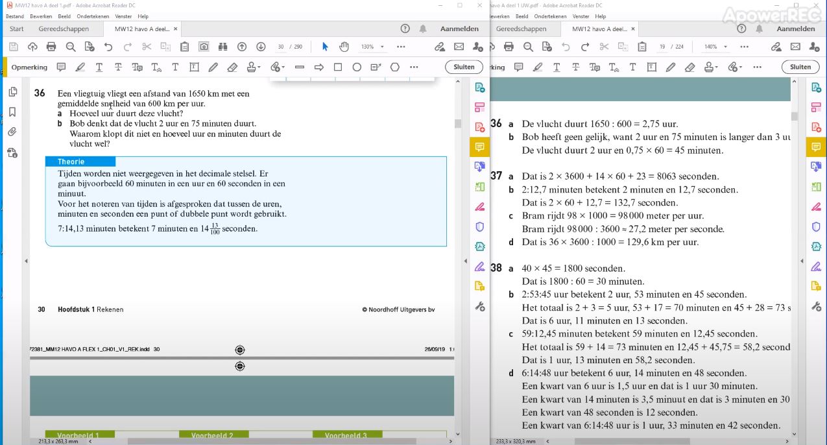Viewport: 827px width, 445px height.
Task: Open Protect shield tool in right window's pane
Action: click(x=816, y=226)
